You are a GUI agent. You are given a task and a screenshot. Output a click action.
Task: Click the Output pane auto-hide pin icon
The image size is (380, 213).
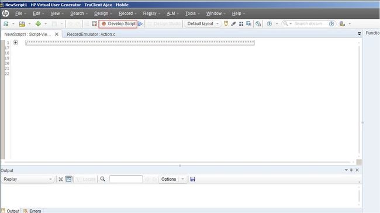coord(351,170)
